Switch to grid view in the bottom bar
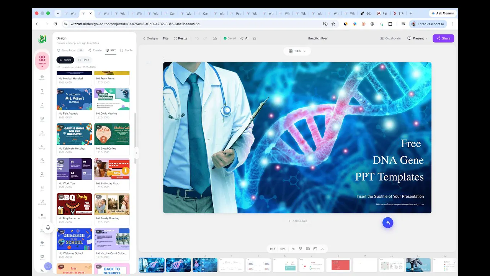Image resolution: width=490 pixels, height=276 pixels. (301, 249)
